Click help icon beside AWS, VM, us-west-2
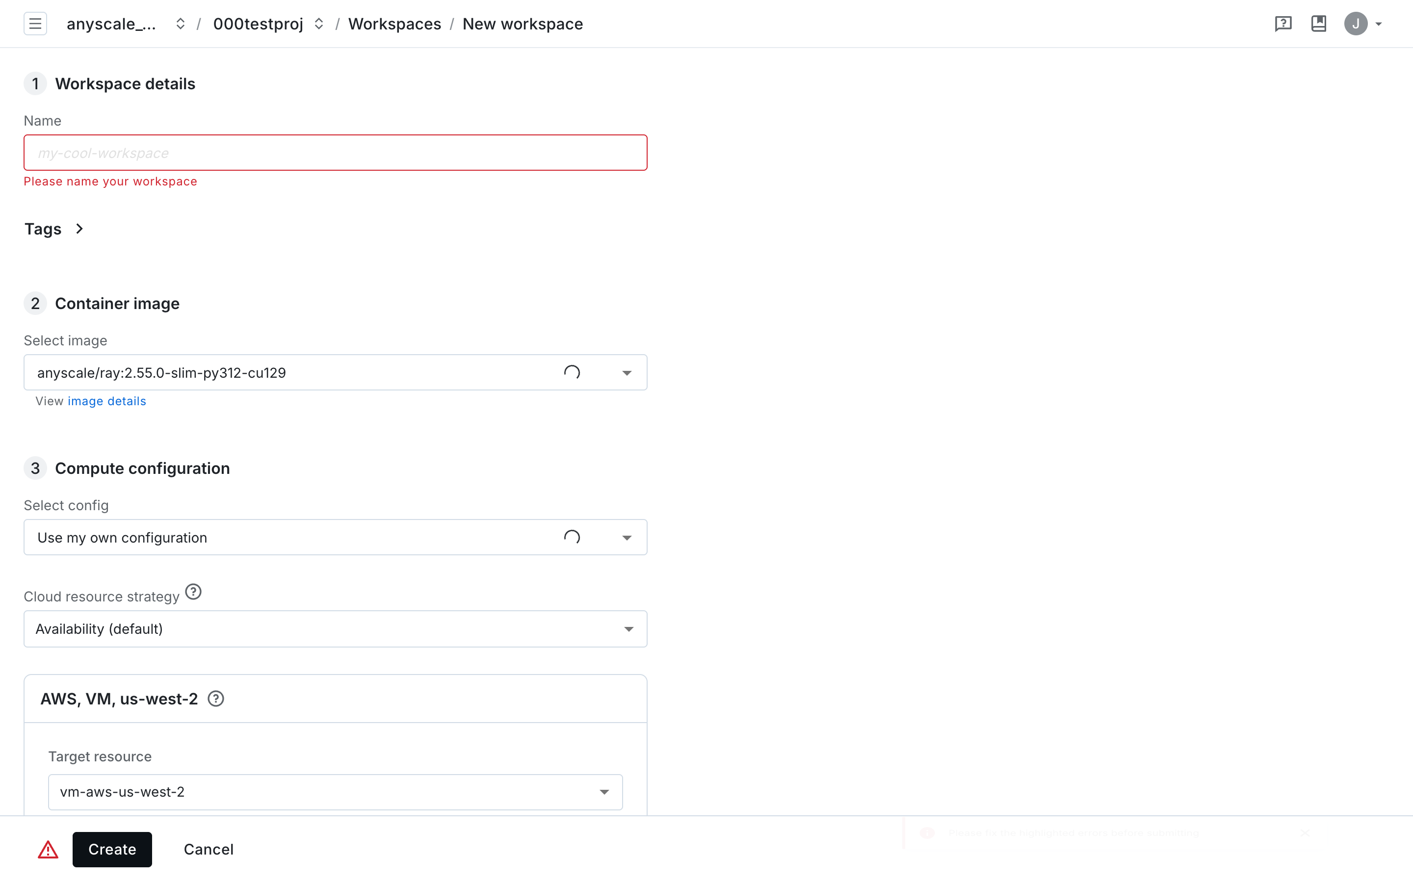Screen dimensions: 1413x883 [216, 699]
